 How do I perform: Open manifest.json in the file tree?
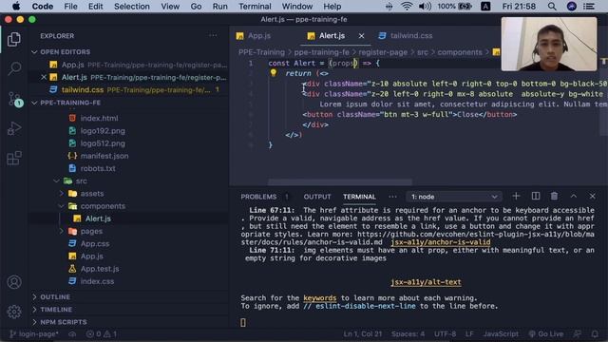coord(104,156)
